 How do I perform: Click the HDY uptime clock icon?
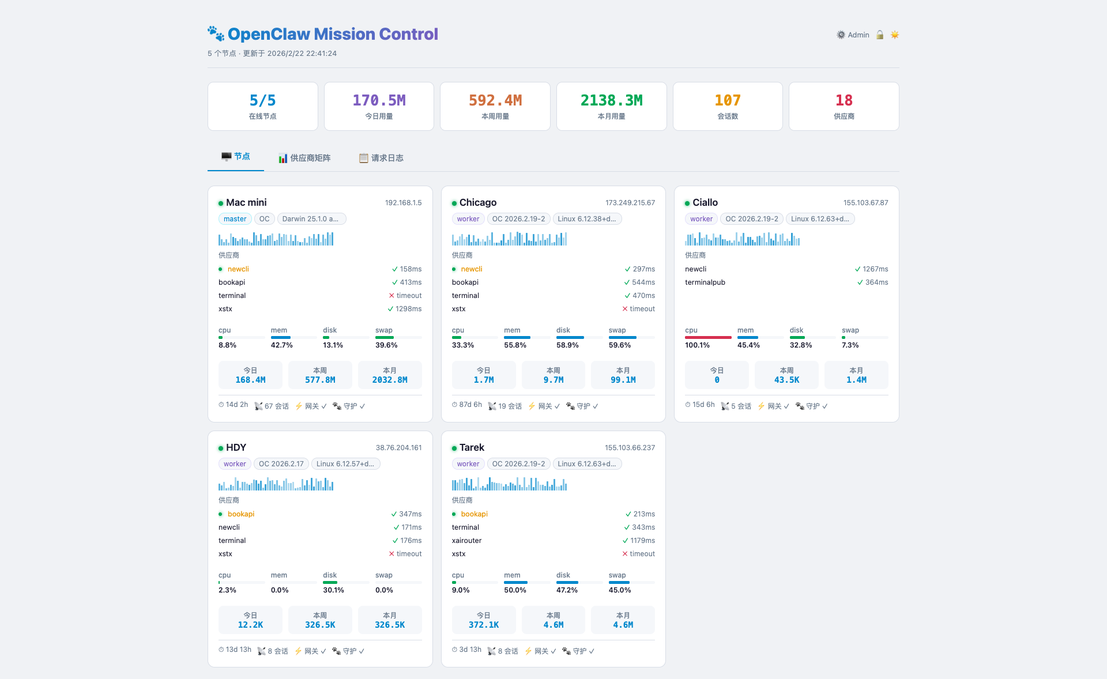tap(221, 650)
